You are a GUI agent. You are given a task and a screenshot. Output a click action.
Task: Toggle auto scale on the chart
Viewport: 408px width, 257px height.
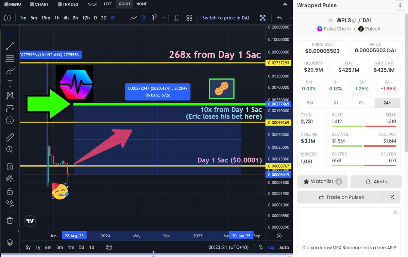(284, 247)
